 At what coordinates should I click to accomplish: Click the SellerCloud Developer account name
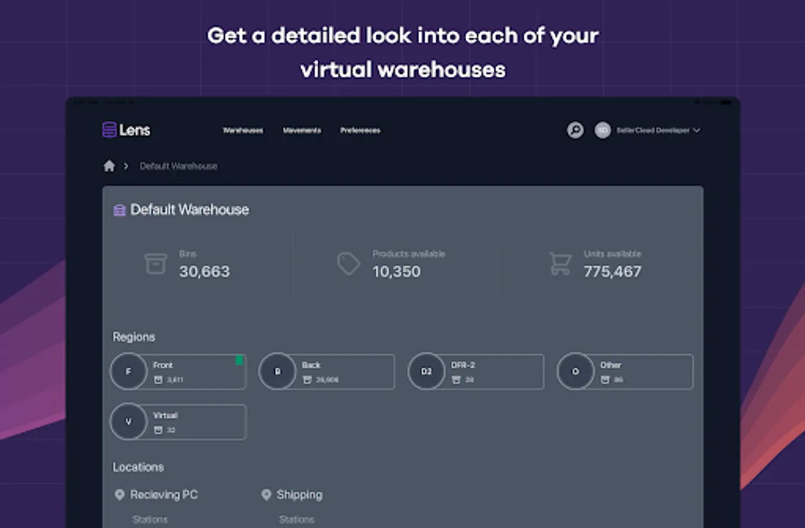[653, 130]
